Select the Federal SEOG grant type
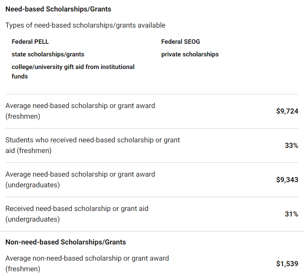Viewport: 304px width, 276px height. click(x=180, y=41)
